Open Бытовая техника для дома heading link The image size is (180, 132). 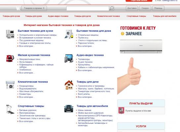point(94,31)
